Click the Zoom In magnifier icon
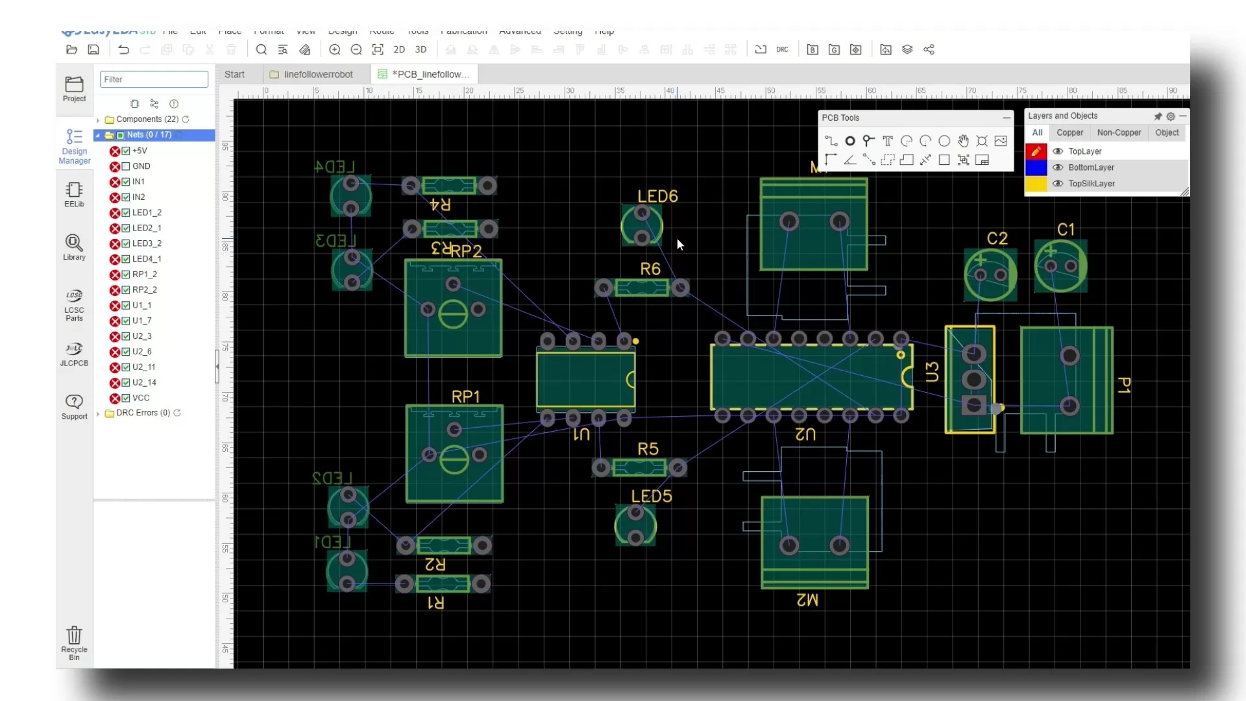 [335, 49]
